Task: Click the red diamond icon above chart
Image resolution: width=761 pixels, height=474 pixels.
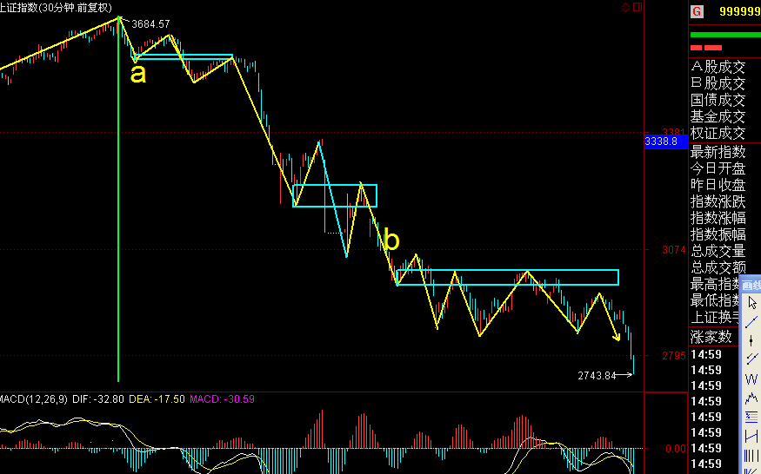Action: 625,7
